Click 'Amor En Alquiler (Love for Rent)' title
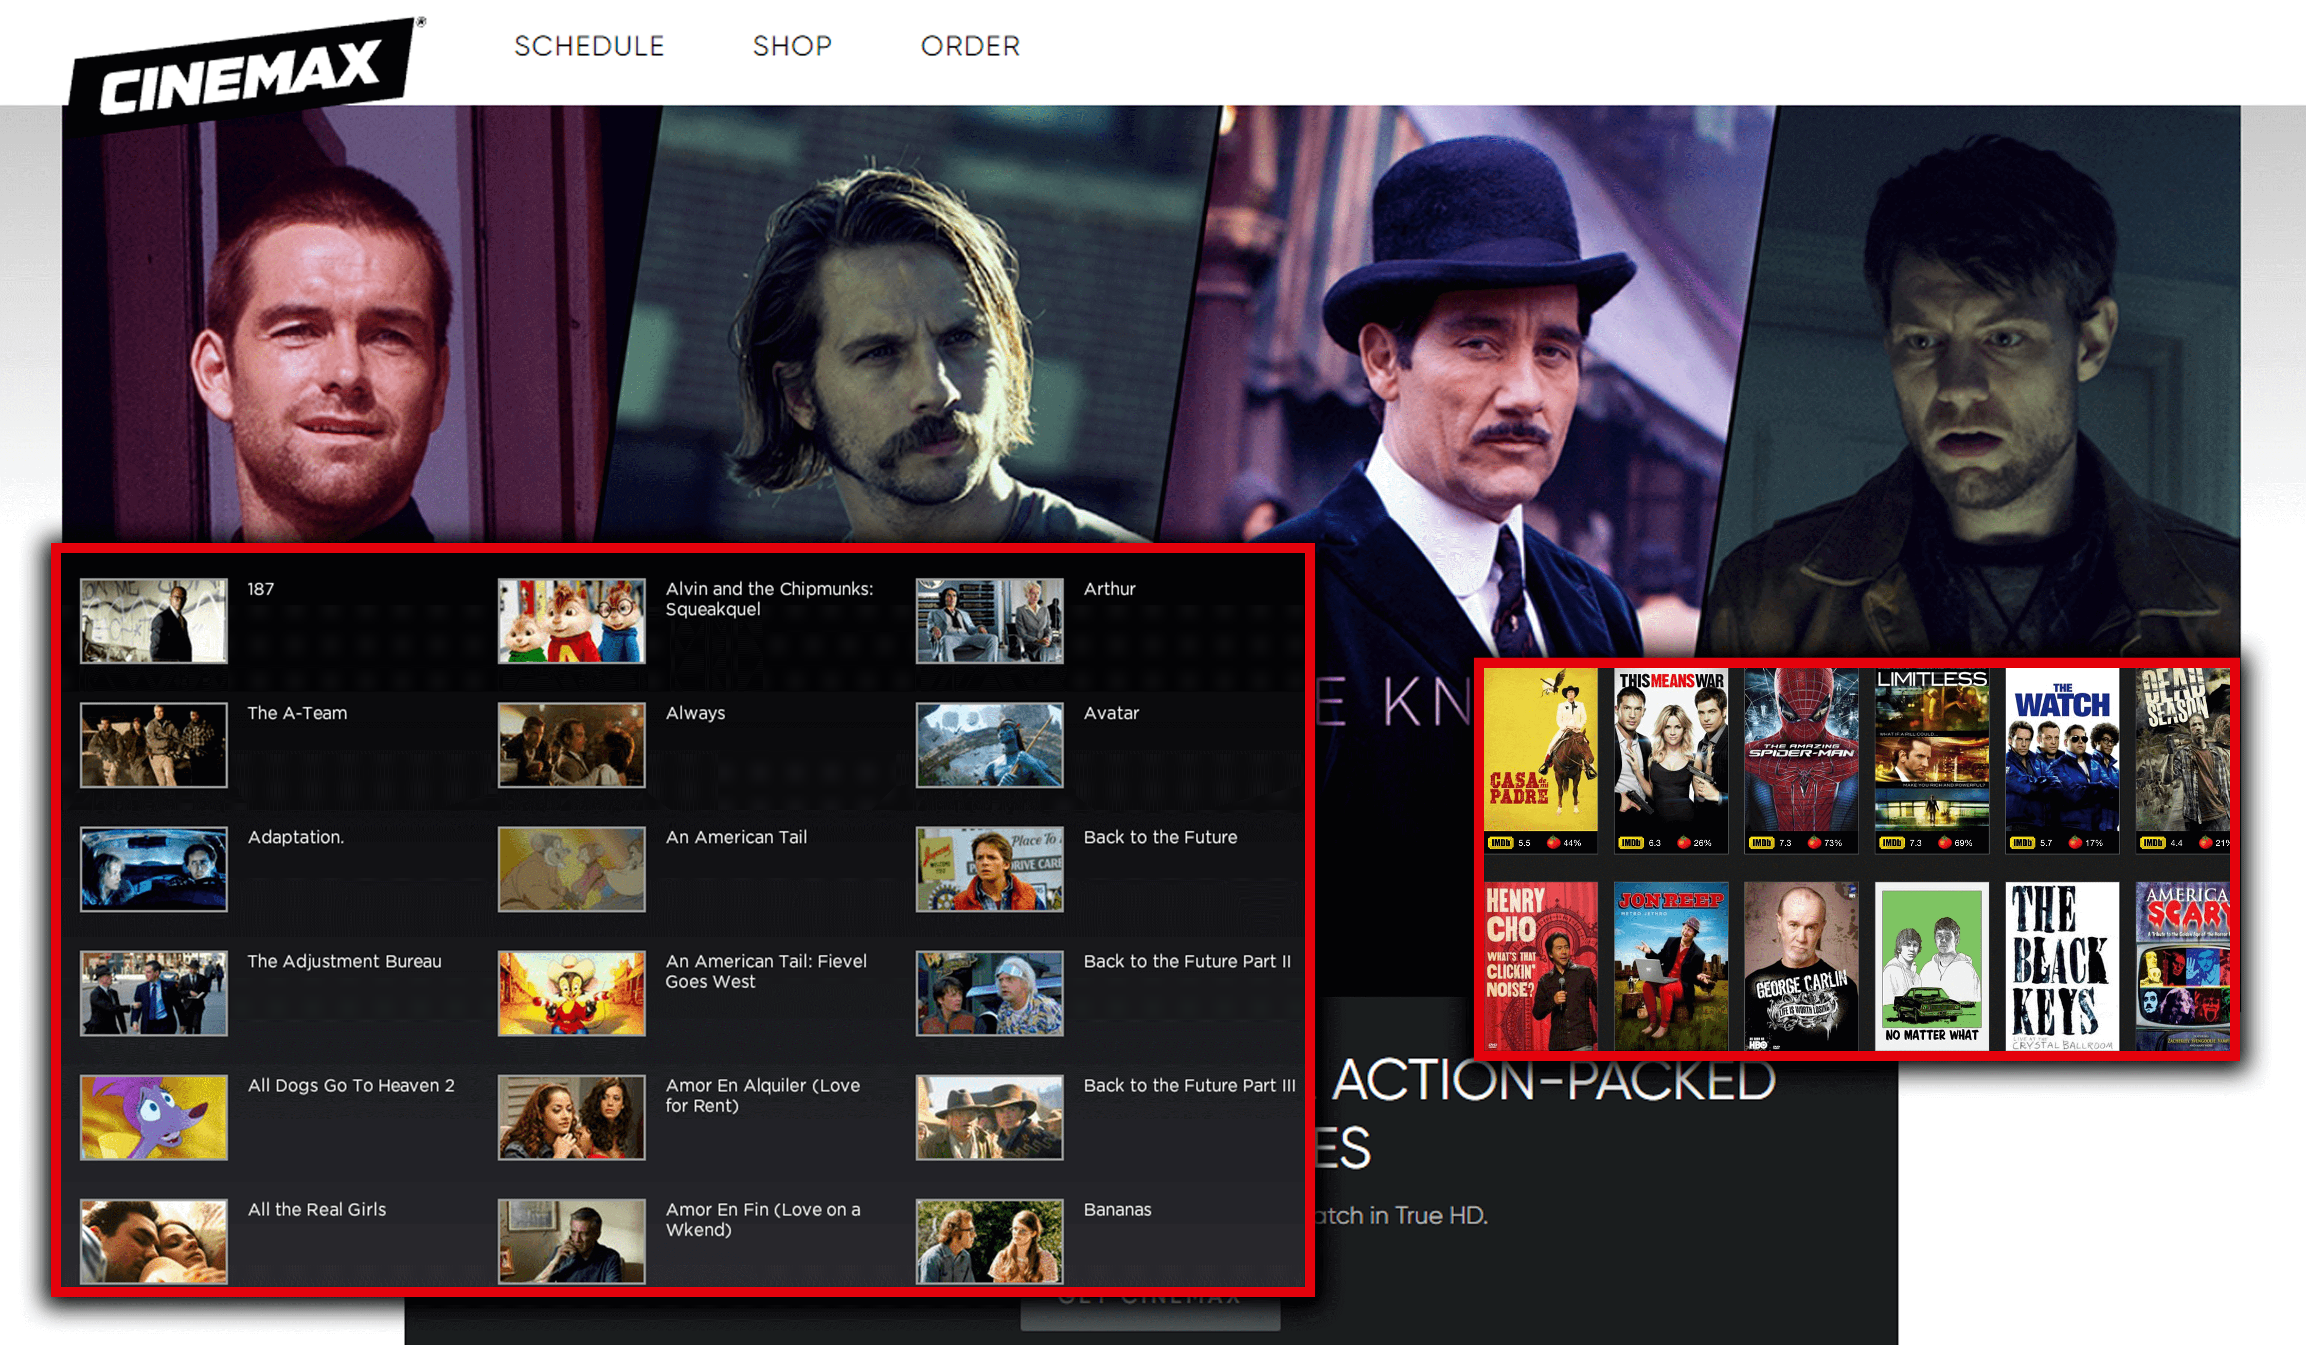Screen dimensions: 2306x1345 click(x=763, y=1096)
